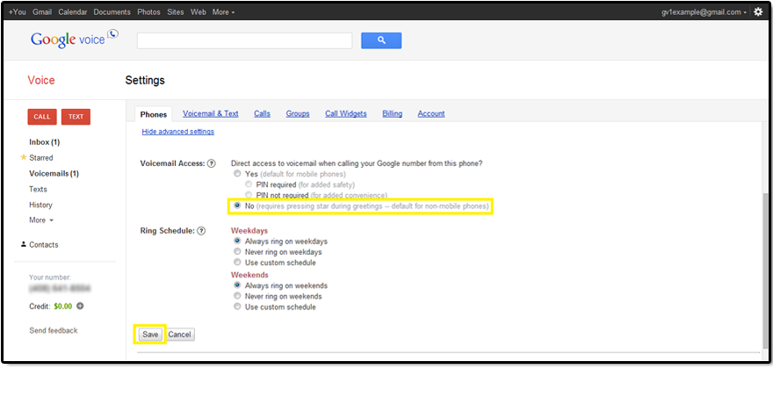Open Contacts with person icon
Image resolution: width=773 pixels, height=398 pixels.
click(x=43, y=244)
